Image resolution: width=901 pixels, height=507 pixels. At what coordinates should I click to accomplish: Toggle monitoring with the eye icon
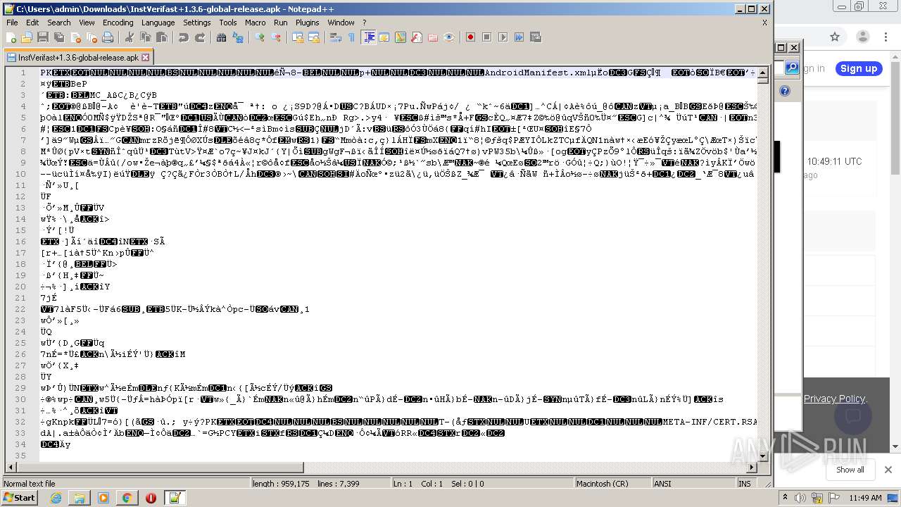point(449,37)
